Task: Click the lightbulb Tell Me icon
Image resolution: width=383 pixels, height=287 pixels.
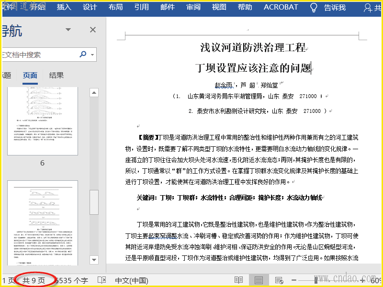Action: [x=314, y=7]
